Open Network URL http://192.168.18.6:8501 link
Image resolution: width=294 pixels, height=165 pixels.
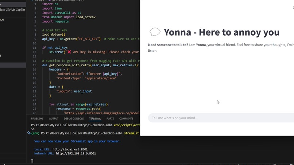click(x=76, y=153)
